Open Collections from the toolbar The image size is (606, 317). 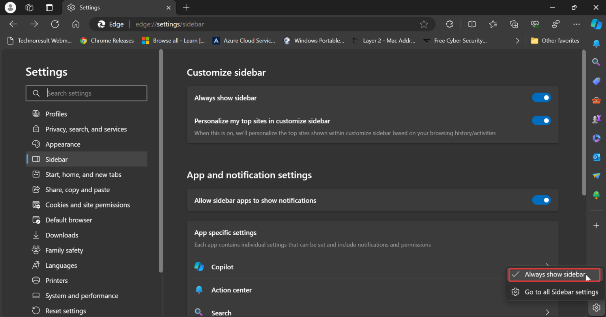coord(514,24)
